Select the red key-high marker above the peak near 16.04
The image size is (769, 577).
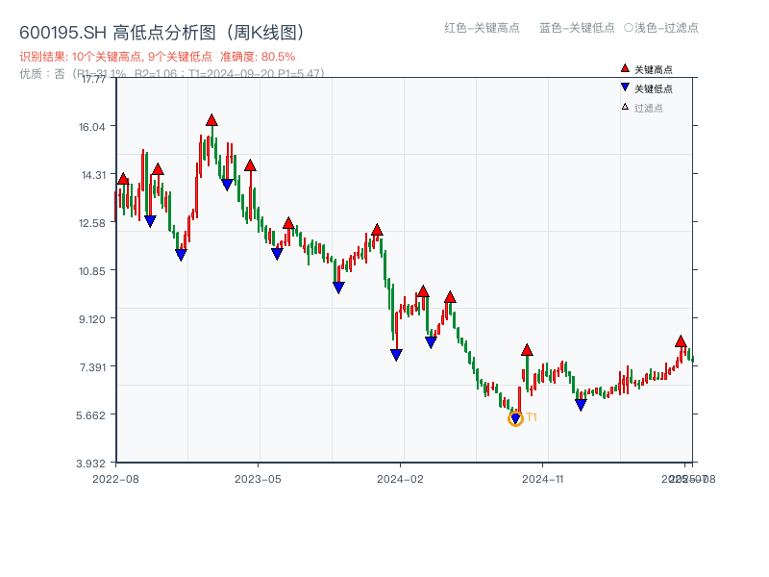(x=211, y=119)
